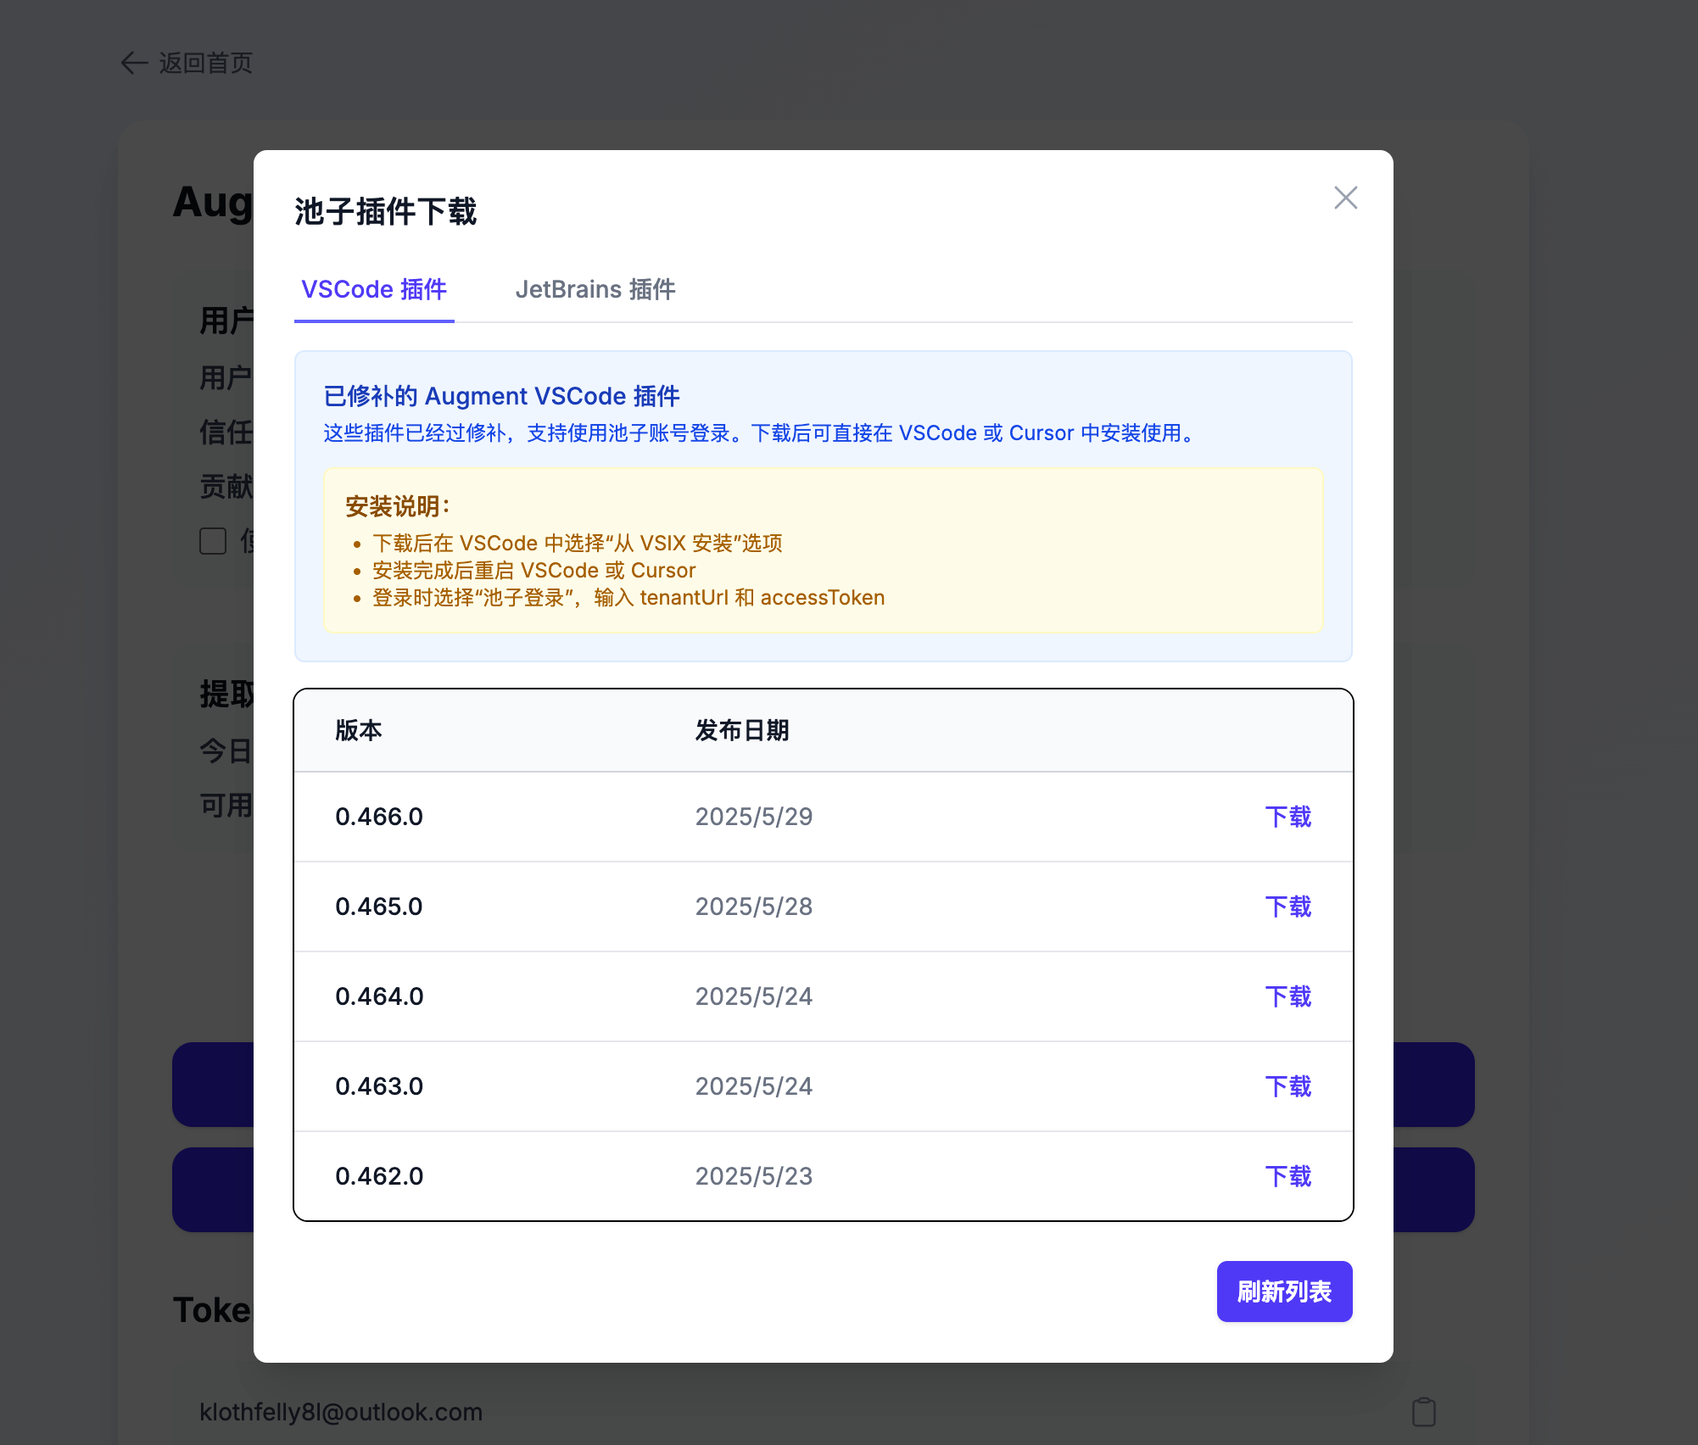Close the 池子插件下载 dialog with the X icon

(1345, 198)
